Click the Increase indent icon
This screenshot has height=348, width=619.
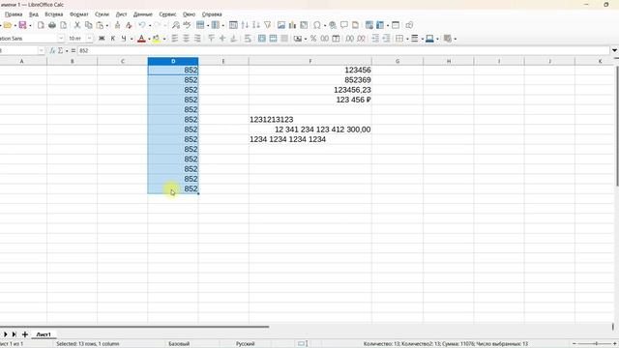[375, 39]
